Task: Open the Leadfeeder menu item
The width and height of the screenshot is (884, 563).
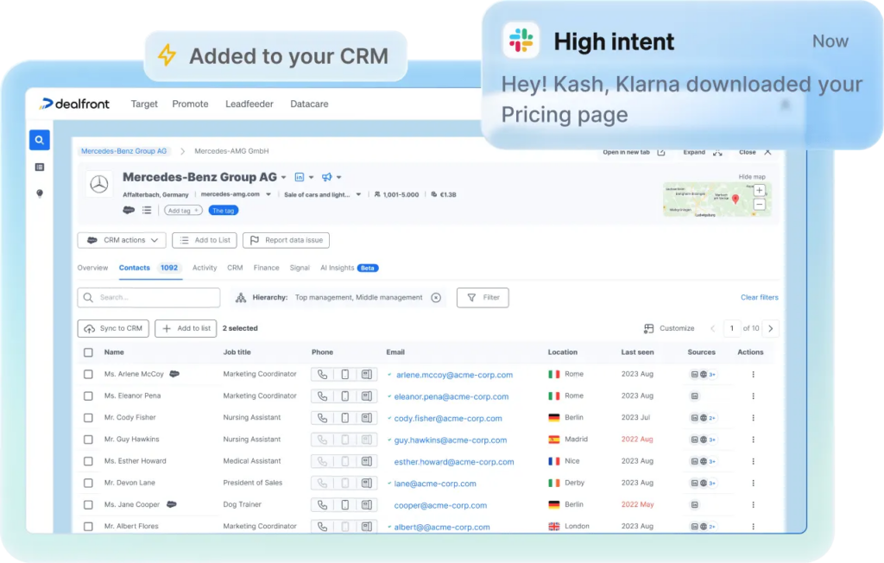Action: 249,103
